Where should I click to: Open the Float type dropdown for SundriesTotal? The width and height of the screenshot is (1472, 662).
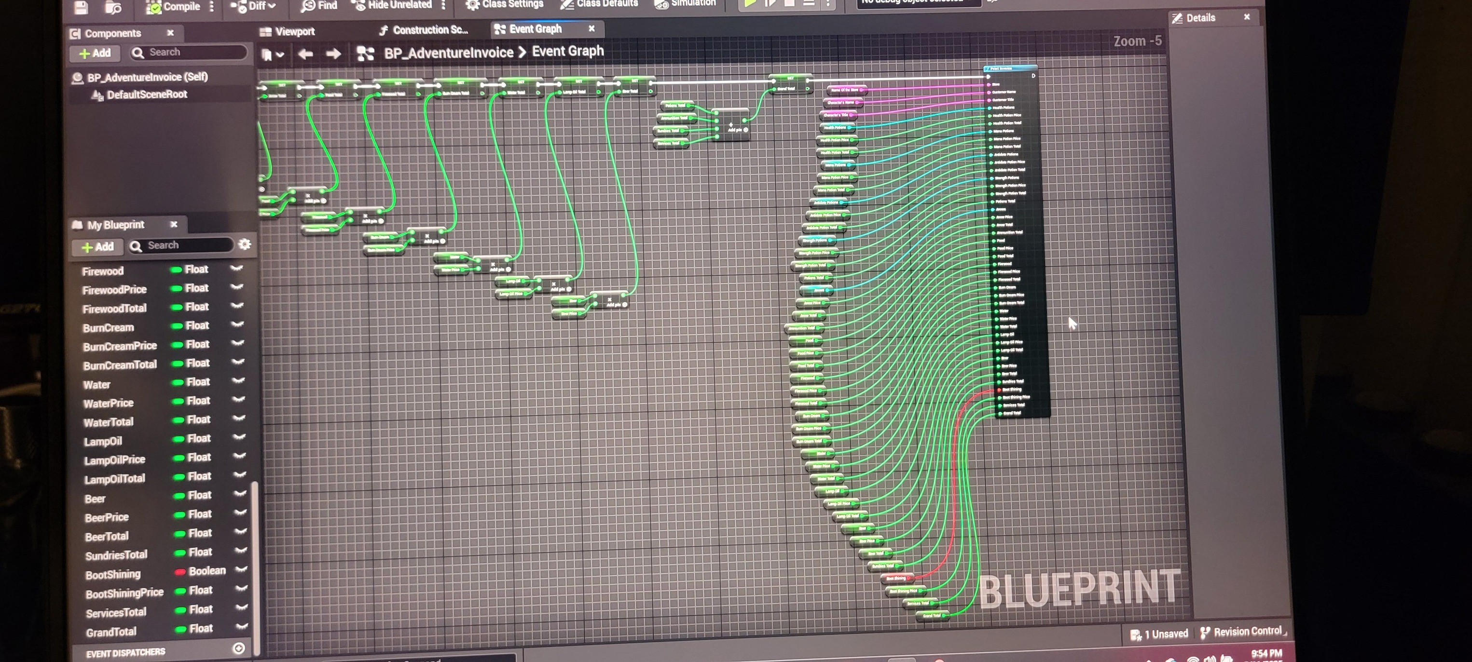pyautogui.click(x=193, y=553)
